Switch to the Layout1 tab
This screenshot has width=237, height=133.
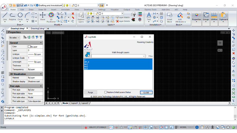click(74, 103)
